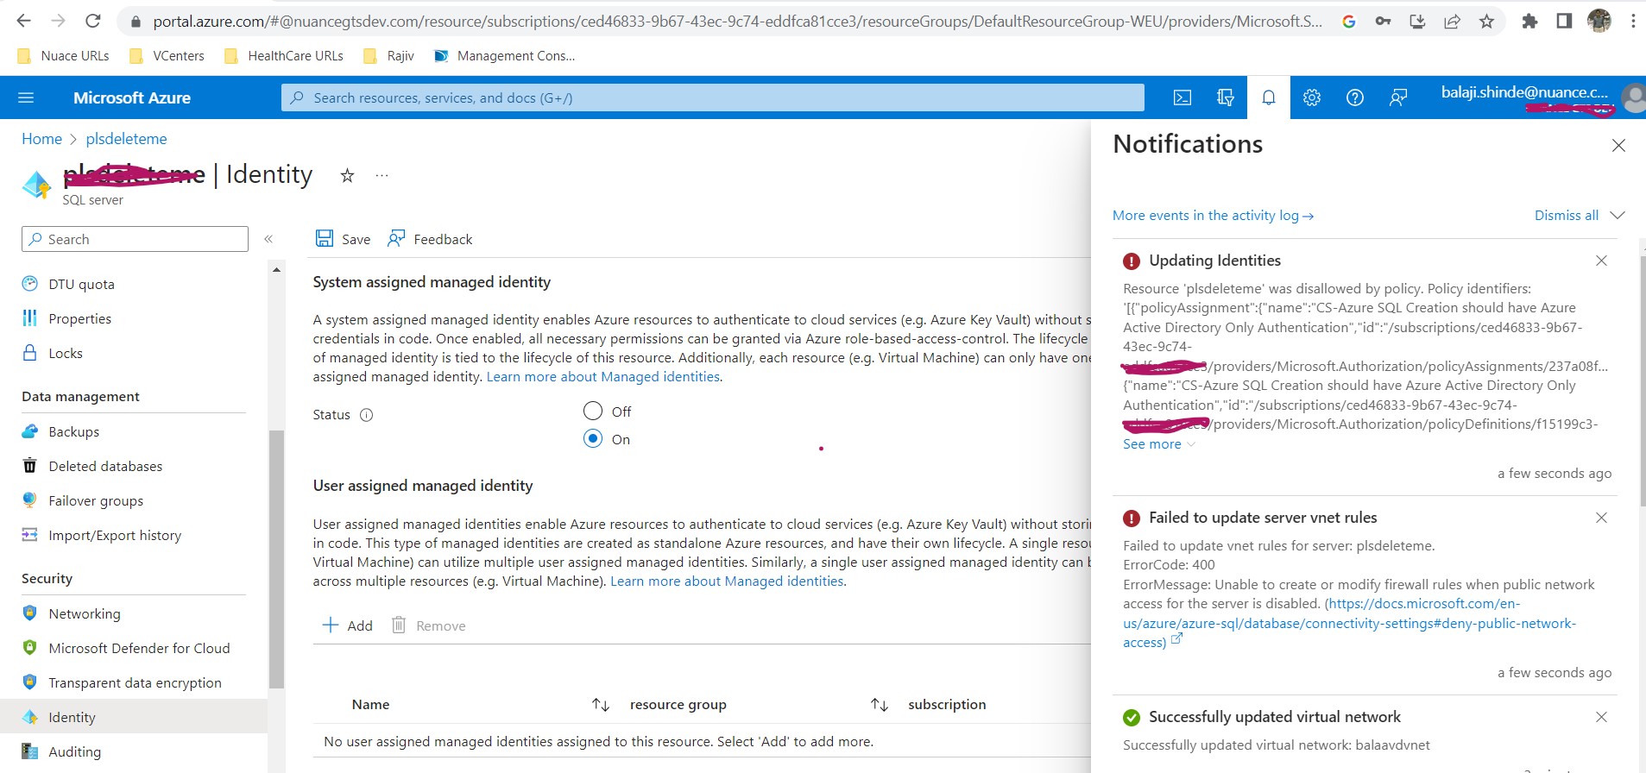Open Backups in sidebar
This screenshot has width=1646, height=773.
pos(73,431)
